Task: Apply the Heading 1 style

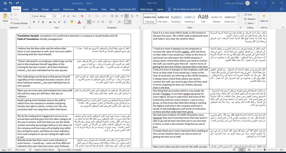Action: [176, 19]
